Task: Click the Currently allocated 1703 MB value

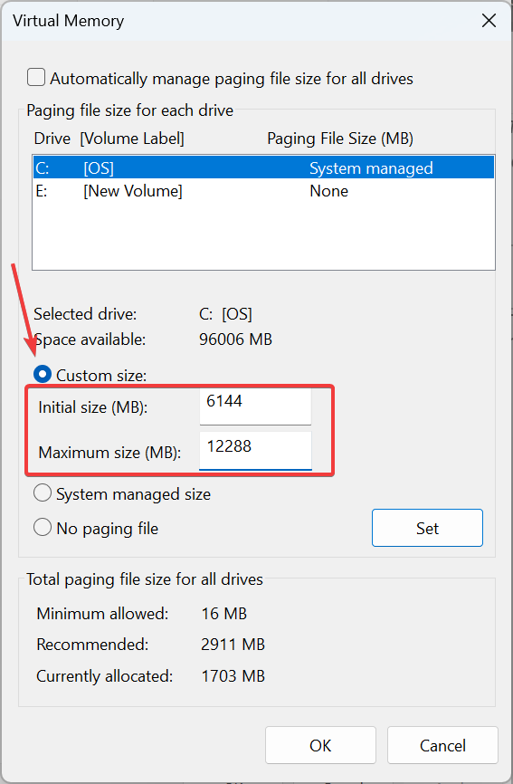Action: 233,676
